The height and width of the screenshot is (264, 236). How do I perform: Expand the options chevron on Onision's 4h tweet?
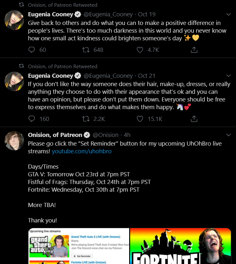[228, 135]
